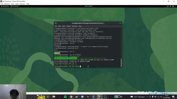
Task: Click the VirtualBox hard disk status icon
Action: click(x=149, y=93)
